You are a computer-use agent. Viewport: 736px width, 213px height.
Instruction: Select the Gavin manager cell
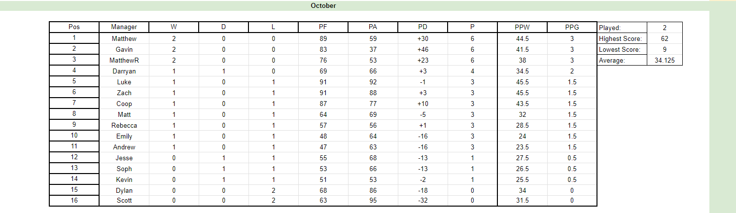click(124, 49)
